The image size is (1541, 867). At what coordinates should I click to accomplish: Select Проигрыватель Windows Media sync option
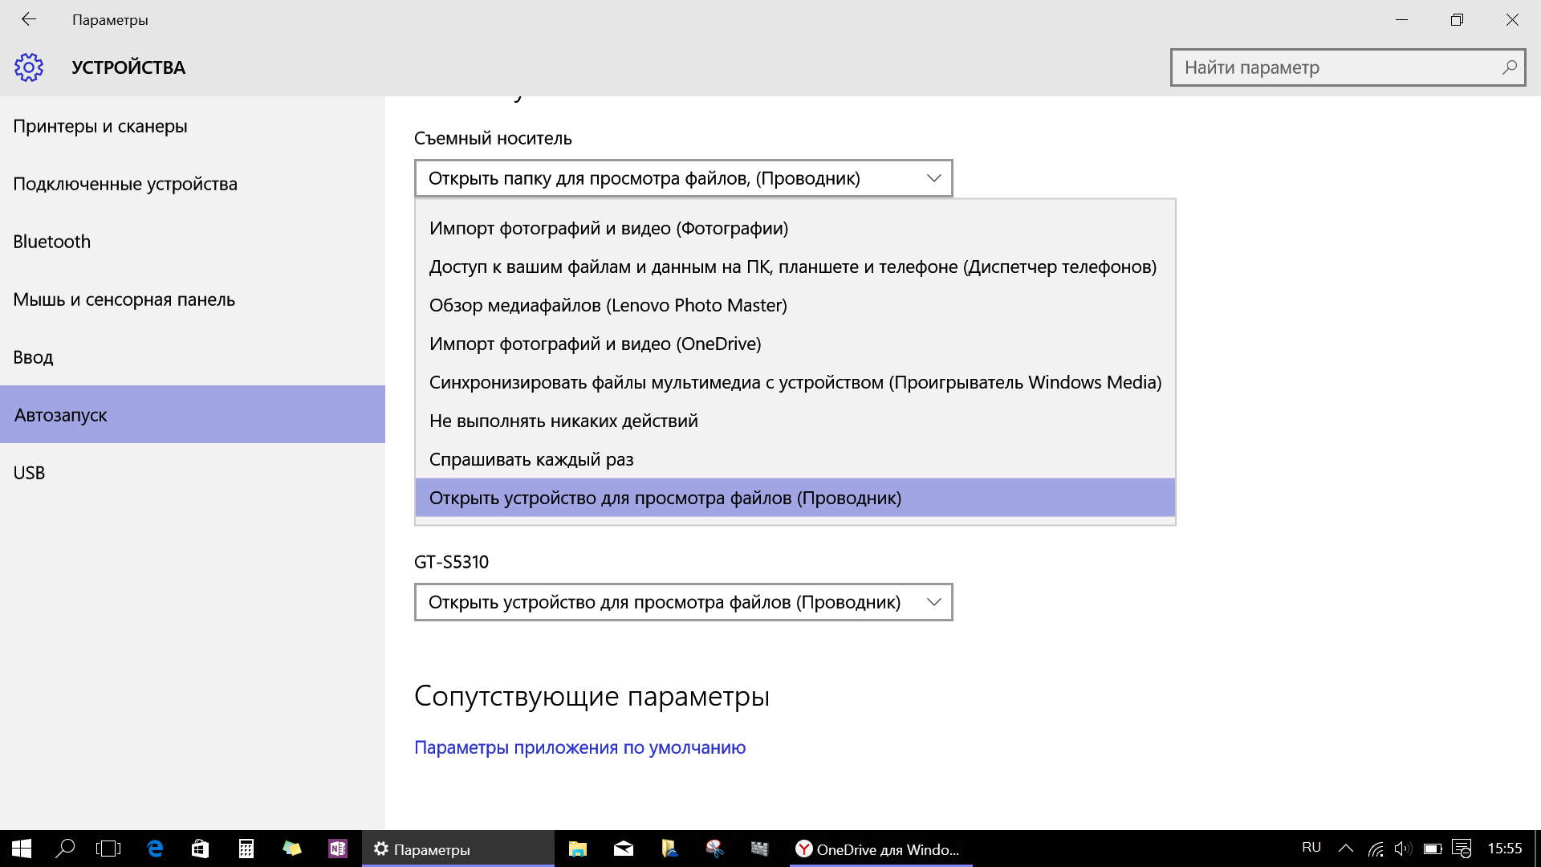coord(795,382)
